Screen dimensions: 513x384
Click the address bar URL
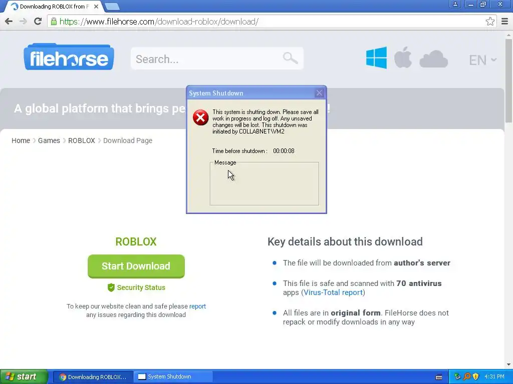point(159,21)
